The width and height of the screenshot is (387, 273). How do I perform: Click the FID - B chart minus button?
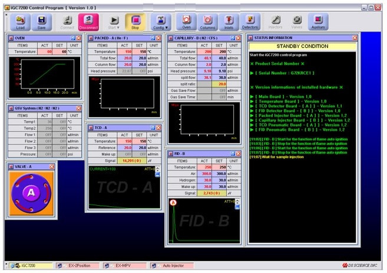click(237, 208)
